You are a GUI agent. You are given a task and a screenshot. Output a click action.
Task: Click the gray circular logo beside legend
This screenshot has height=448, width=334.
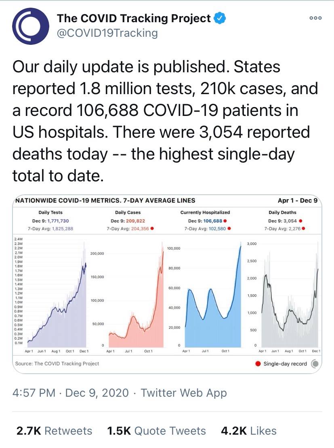[316, 364]
